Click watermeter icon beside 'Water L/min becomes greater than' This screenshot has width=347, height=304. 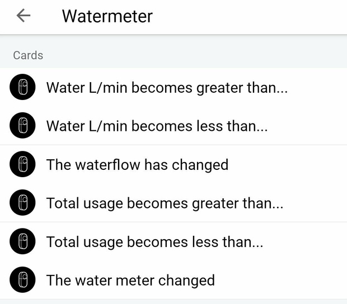point(22,87)
